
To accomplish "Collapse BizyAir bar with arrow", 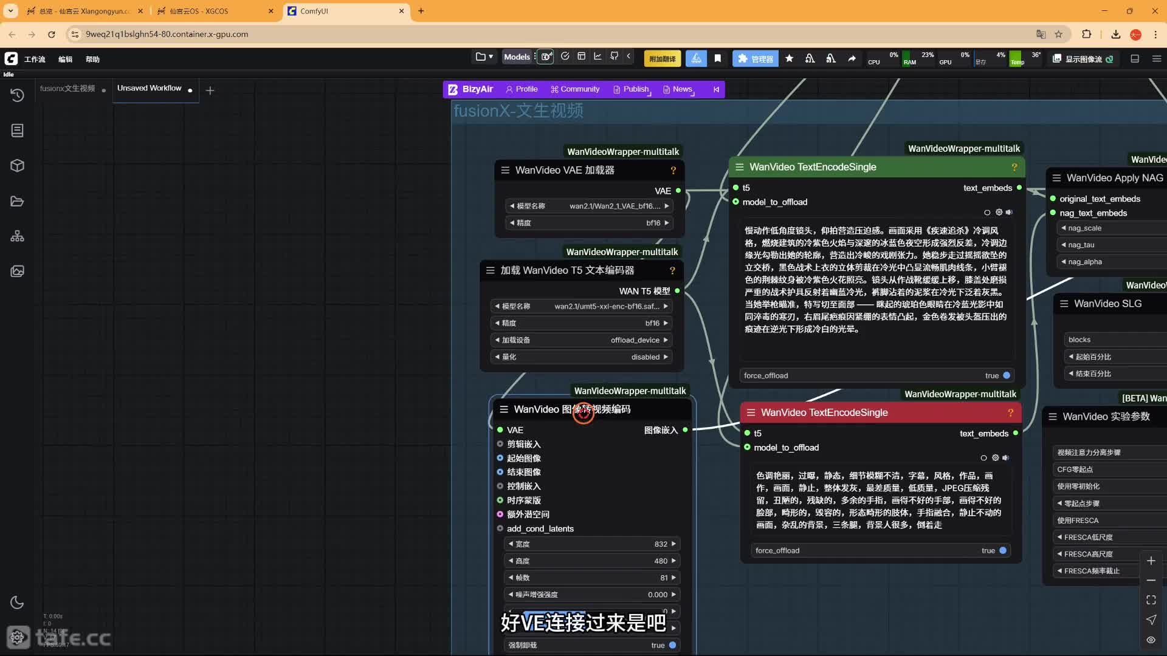I will (716, 89).
